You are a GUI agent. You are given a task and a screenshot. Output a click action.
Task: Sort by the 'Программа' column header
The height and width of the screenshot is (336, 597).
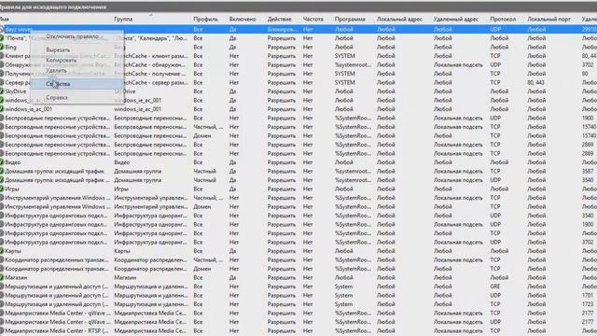pyautogui.click(x=350, y=19)
